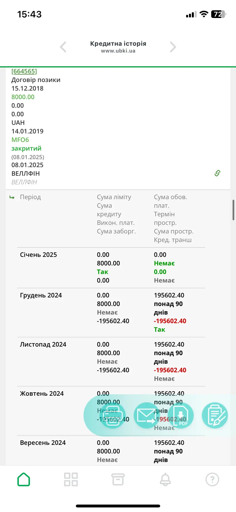This screenshot has width=236, height=512.
Task: Open the help question mark tab
Action: pos(212,479)
